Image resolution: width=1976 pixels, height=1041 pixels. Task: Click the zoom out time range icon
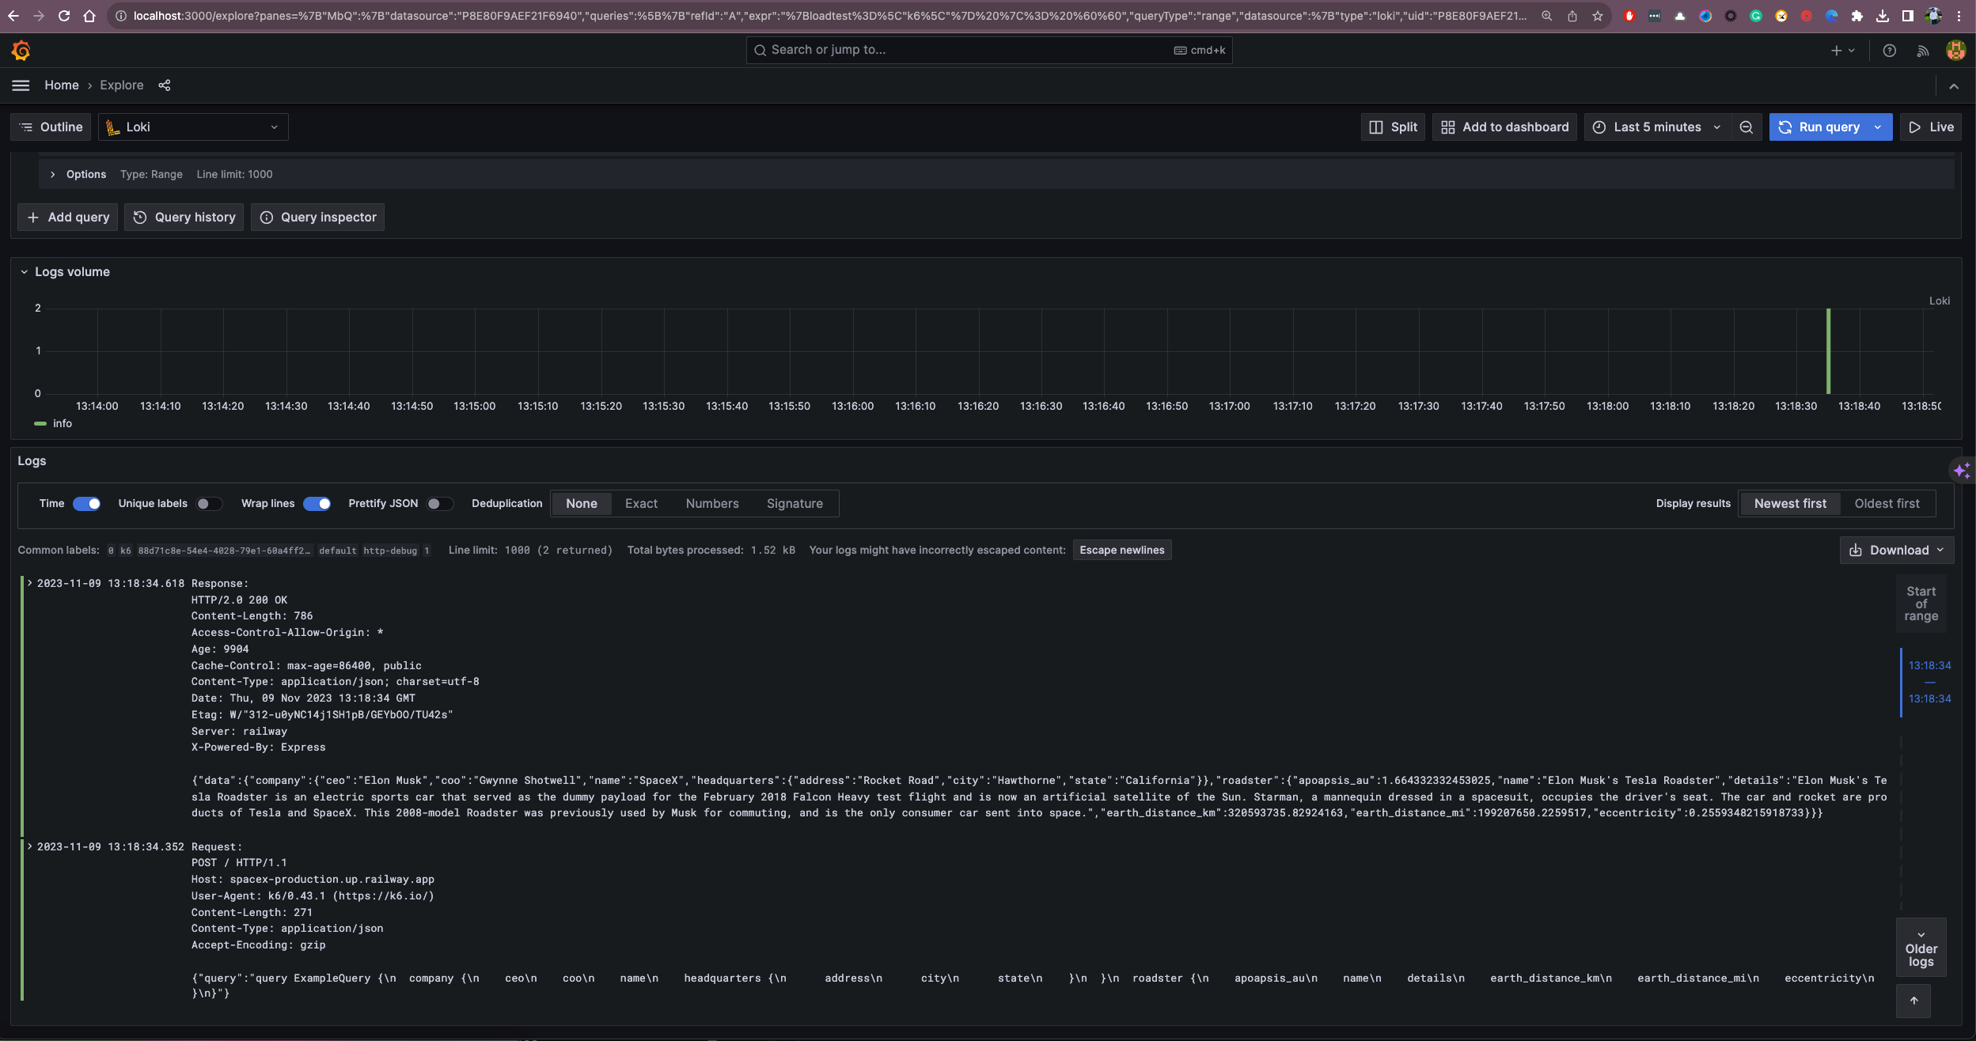click(1746, 127)
